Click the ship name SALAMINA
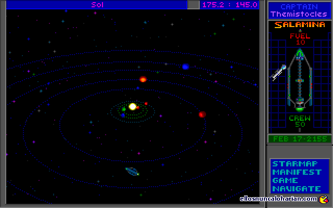This screenshot has width=333, height=208. (x=300, y=24)
